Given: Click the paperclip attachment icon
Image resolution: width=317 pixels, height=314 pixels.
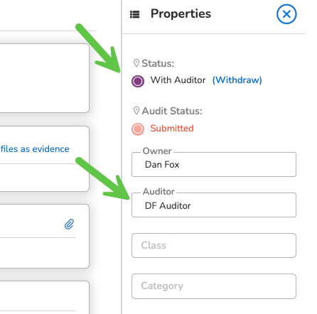Looking at the screenshot, I should (69, 224).
